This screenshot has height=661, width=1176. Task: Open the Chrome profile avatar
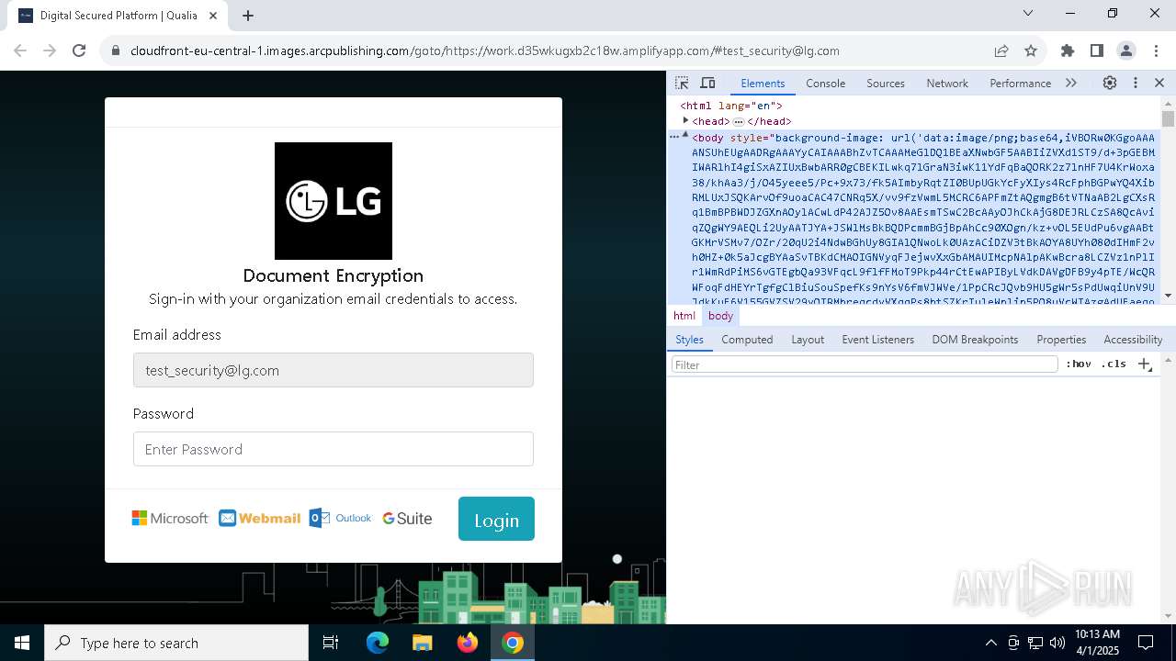1126,50
